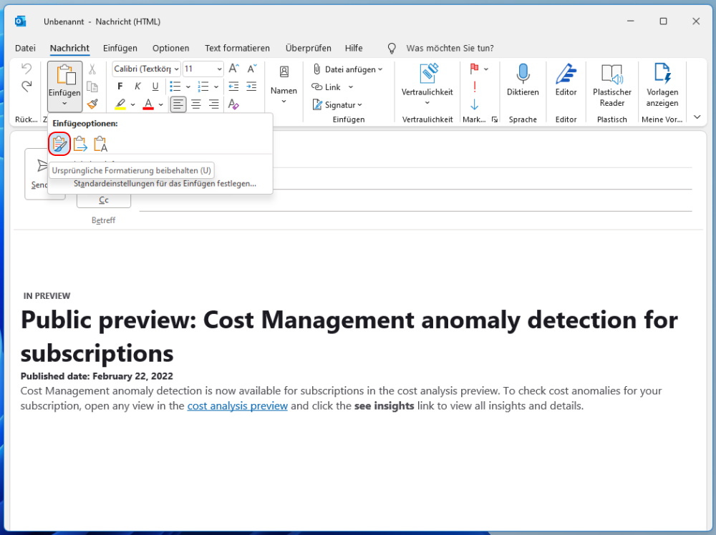The image size is (716, 535).
Task: Open the Markierungen dialog launcher
Action: (x=495, y=119)
